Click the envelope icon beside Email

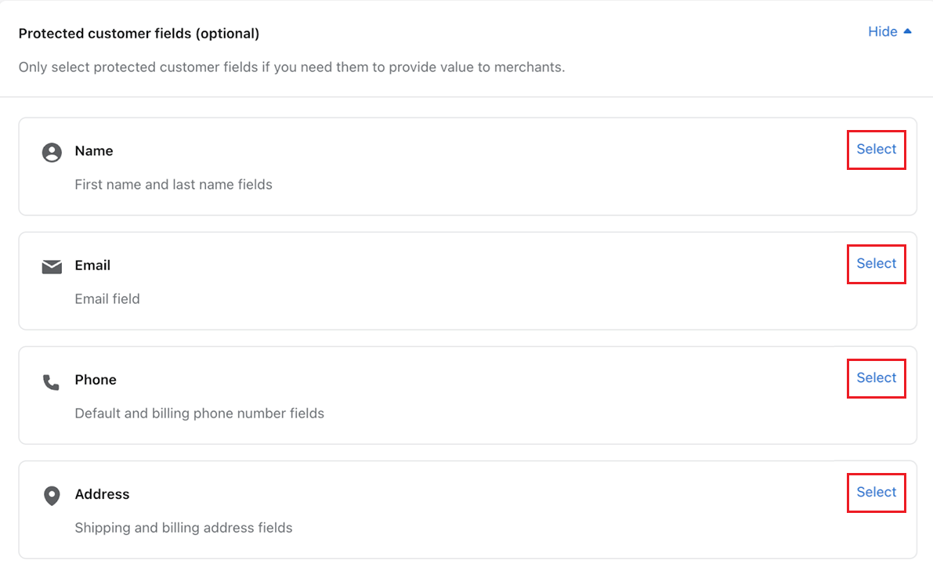52,267
